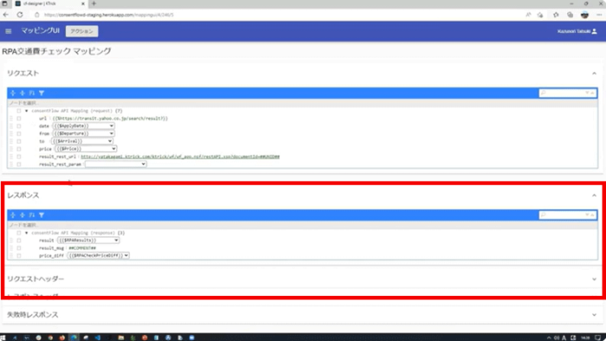
Task: Collapse the リクエスト section
Action: (x=594, y=74)
